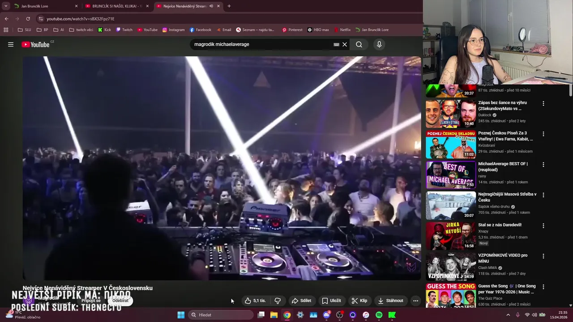Mute the tab using its speaker icon
The image size is (573, 322).
pos(211,6)
